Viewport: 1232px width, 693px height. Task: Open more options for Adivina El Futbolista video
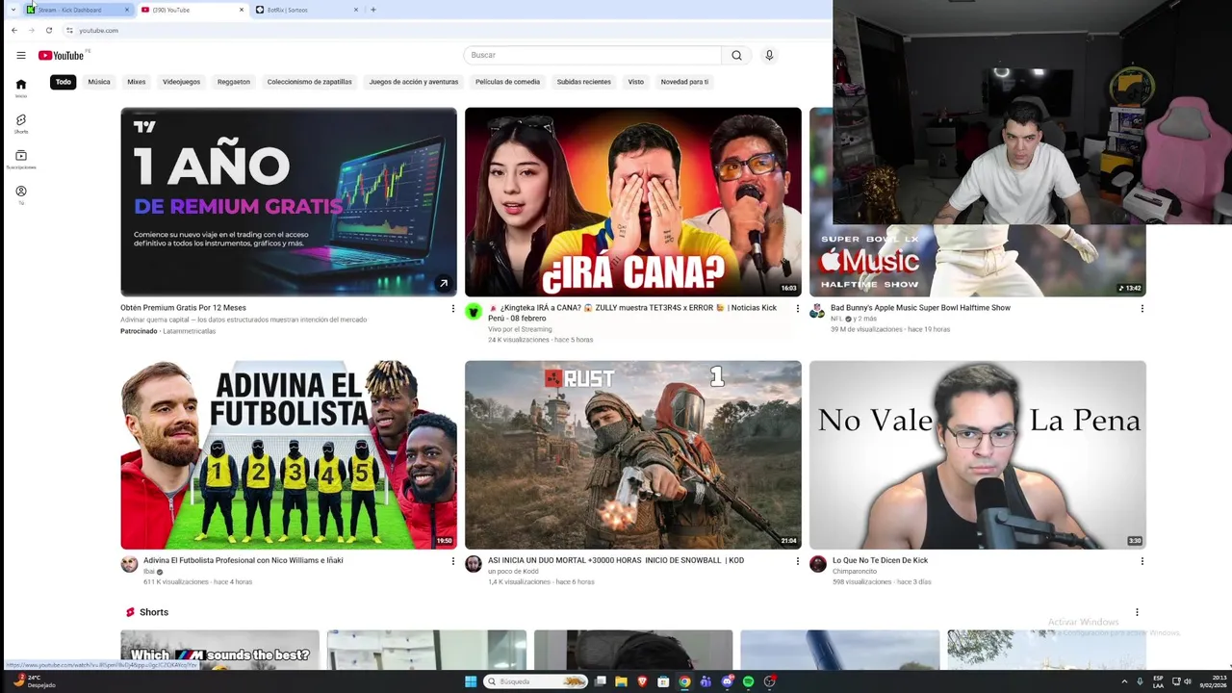point(453,560)
